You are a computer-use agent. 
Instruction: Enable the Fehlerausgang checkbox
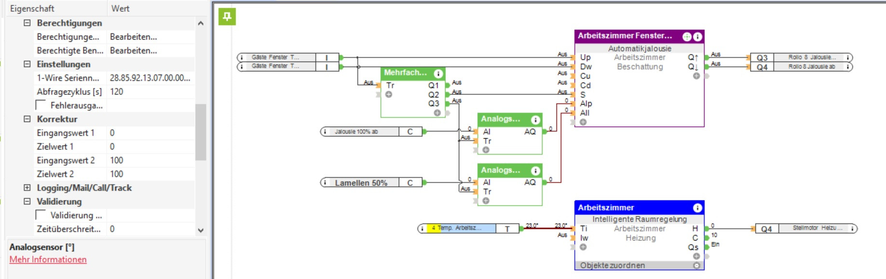(41, 105)
